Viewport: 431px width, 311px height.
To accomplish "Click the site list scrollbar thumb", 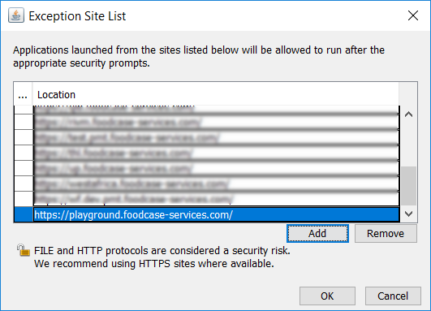I will 409,186.
